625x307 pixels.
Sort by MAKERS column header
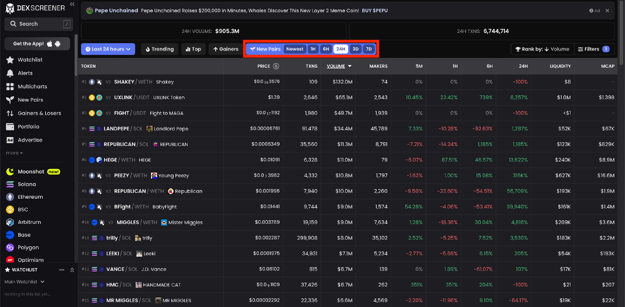point(378,66)
